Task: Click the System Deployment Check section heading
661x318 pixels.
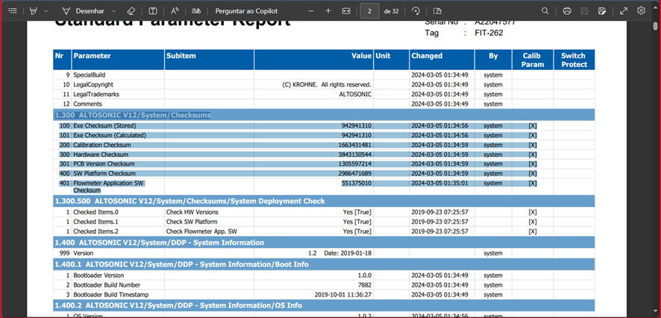Action: tap(189, 201)
